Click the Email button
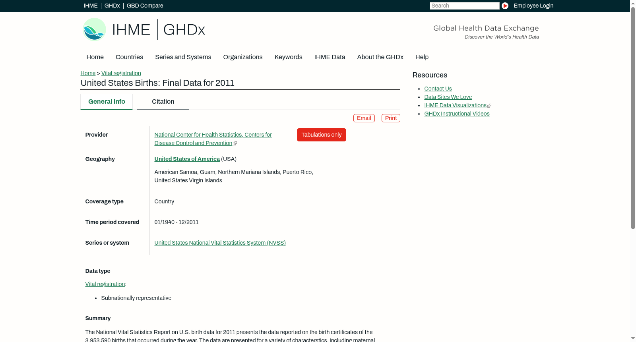 364,118
